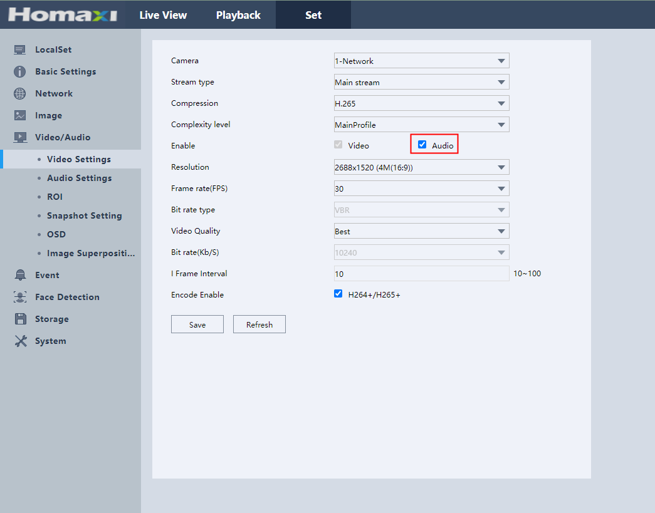Click the System wrench icon
This screenshot has height=513, width=655.
(x=21, y=341)
